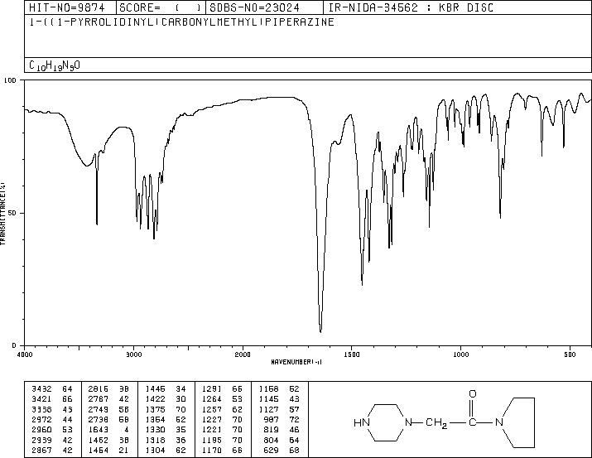The width and height of the screenshot is (592, 458).
Task: Click the 629 wavenumber in the peak table
Action: [272, 450]
